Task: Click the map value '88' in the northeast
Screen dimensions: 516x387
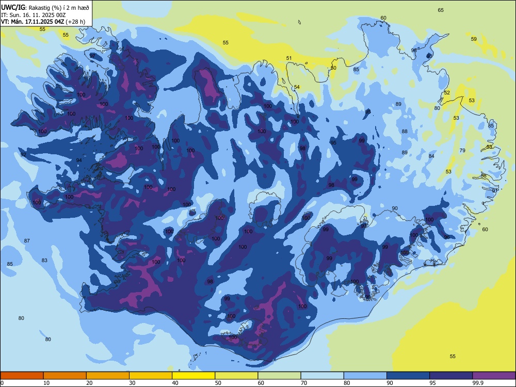Action: coord(405,131)
